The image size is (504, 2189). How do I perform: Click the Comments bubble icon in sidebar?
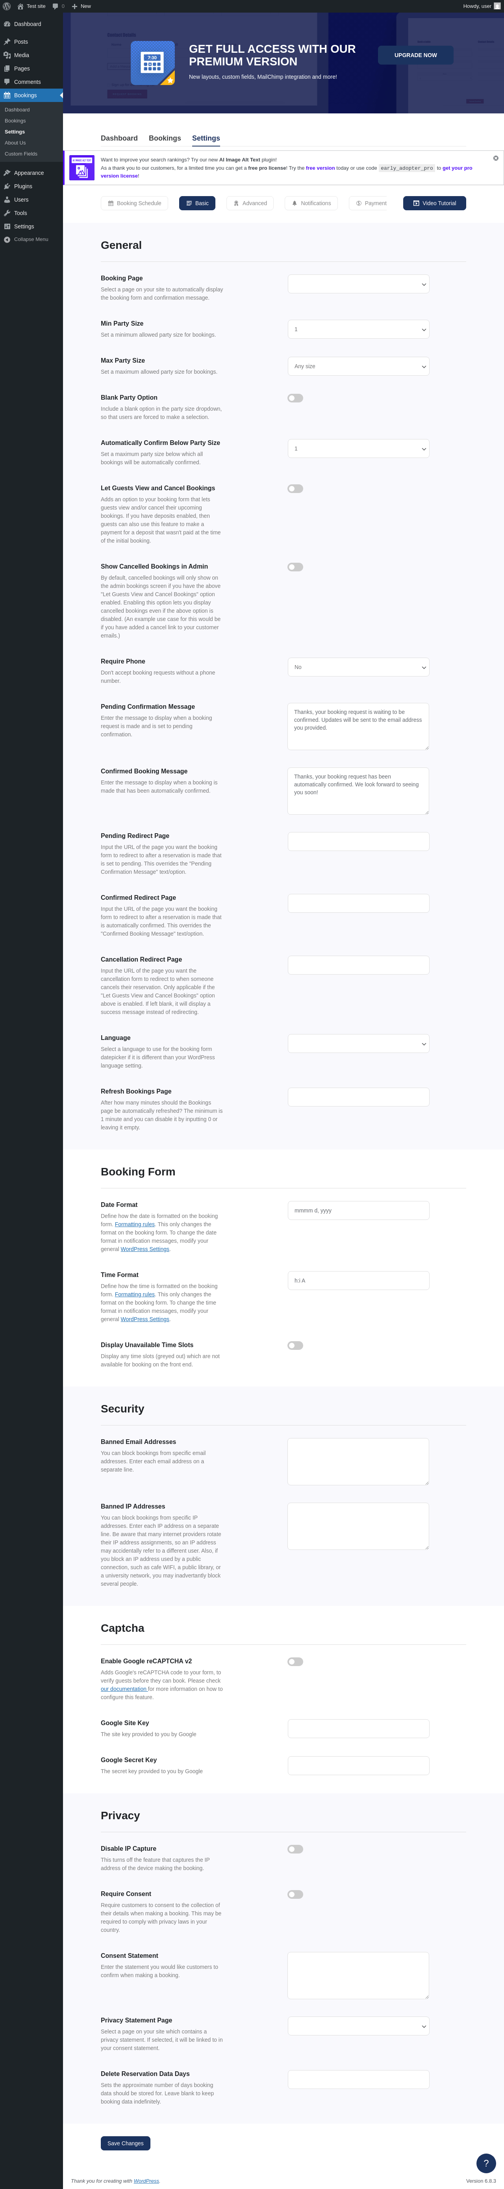point(7,82)
